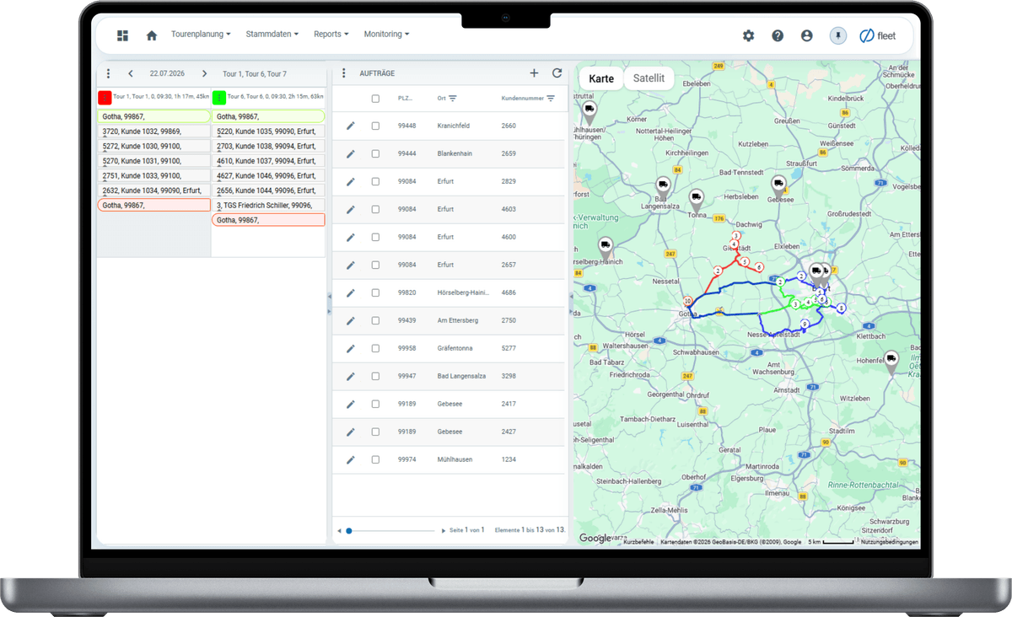Select stop 5220, Kunde 1035 in Tour 6
The image size is (1012, 617).
click(268, 131)
